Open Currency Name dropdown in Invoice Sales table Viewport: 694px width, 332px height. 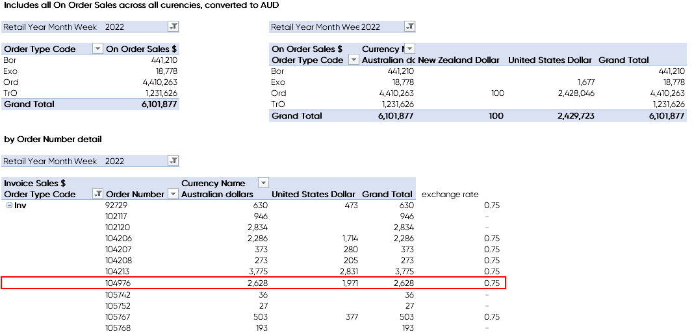pos(263,184)
